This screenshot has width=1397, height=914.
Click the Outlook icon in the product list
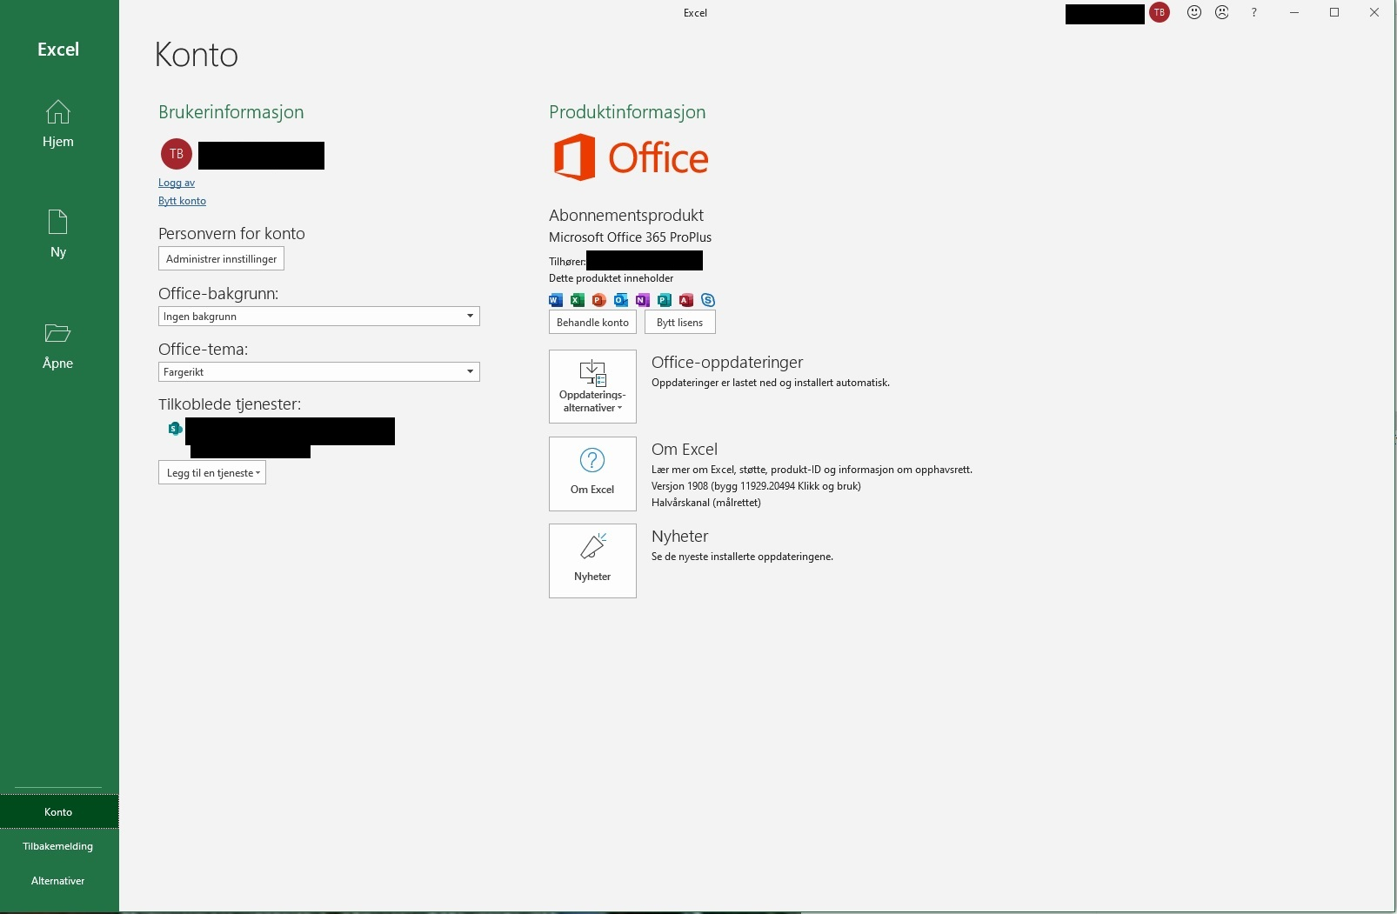point(621,300)
